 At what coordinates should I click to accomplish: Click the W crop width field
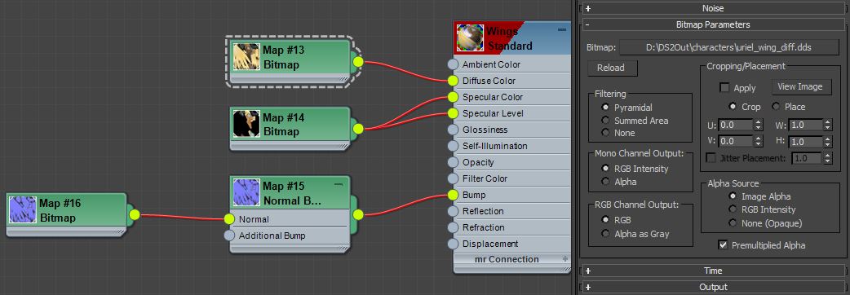coord(806,125)
